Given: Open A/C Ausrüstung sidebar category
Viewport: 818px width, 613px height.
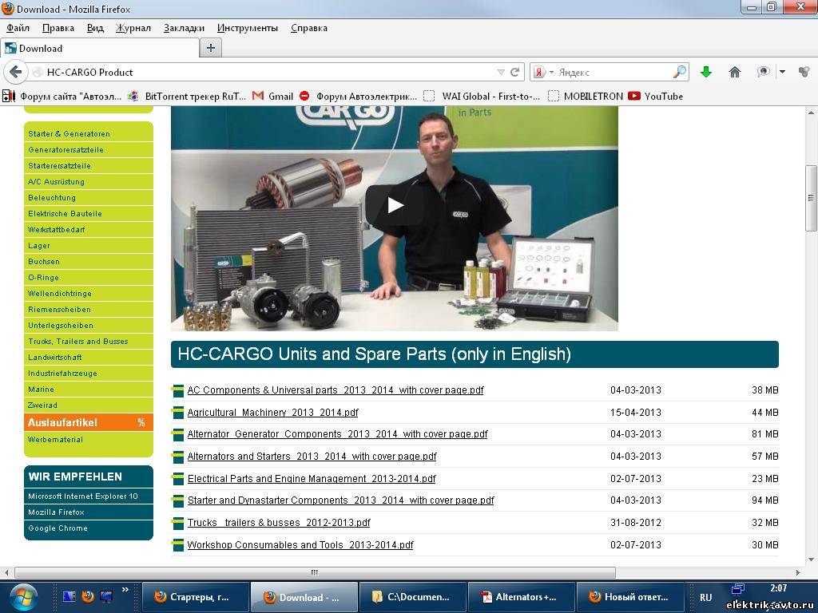Looking at the screenshot, I should point(88,181).
